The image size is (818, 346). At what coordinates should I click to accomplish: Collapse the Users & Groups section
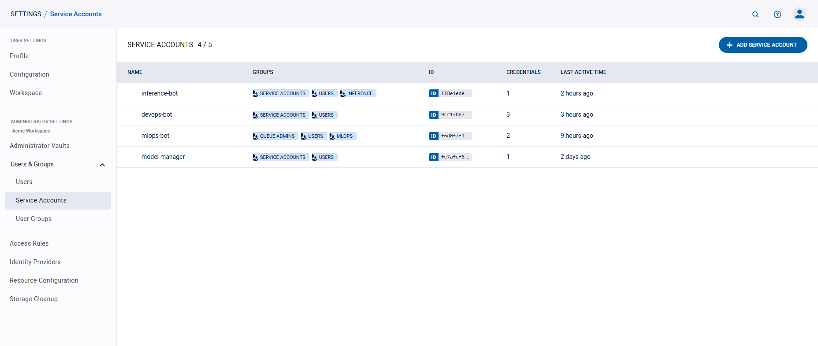[102, 165]
